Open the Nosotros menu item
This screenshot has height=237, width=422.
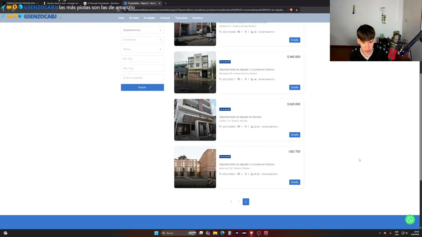tap(197, 18)
